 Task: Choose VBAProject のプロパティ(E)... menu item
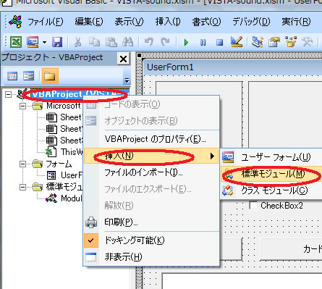tap(151, 139)
